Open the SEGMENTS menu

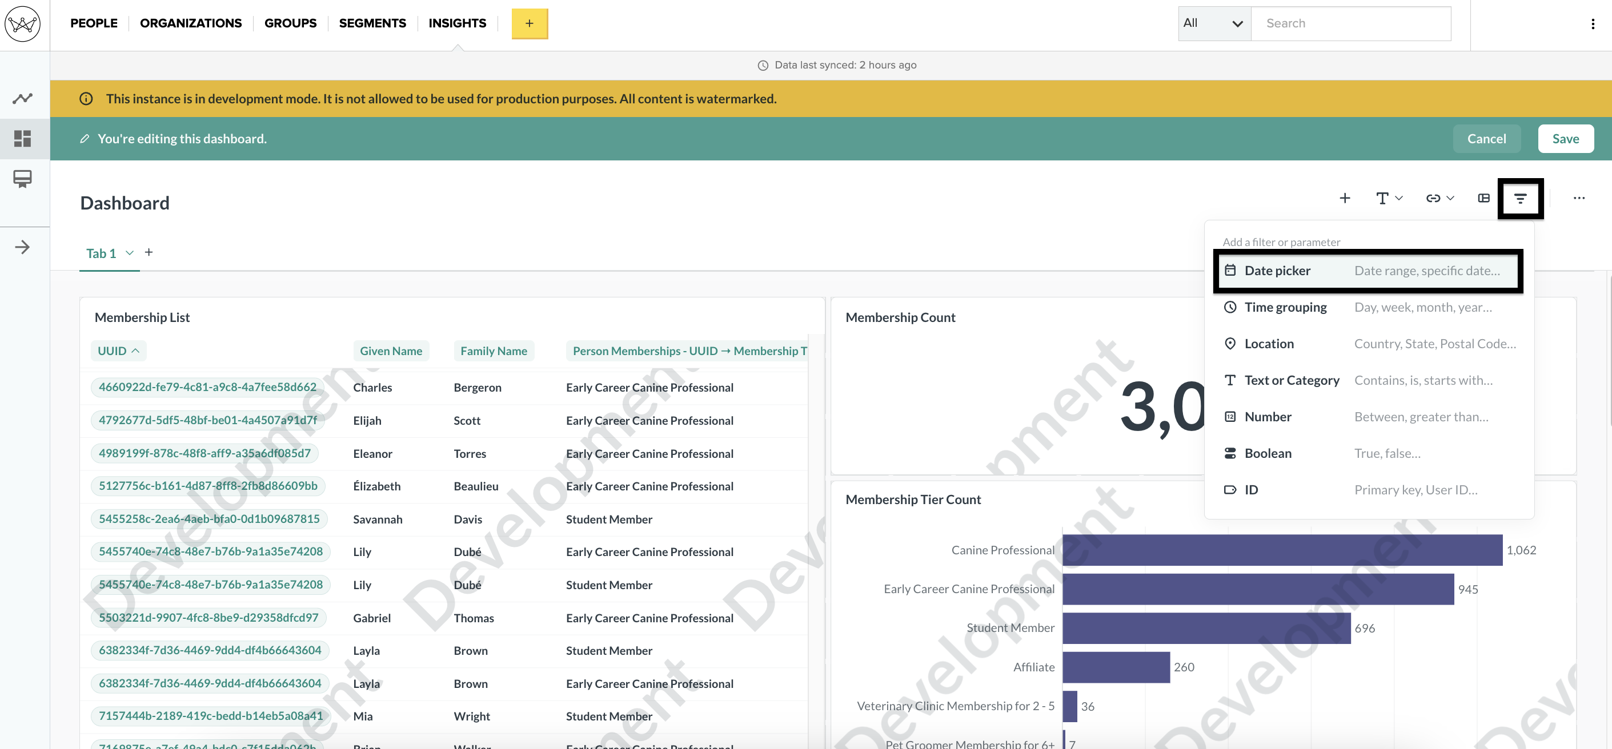click(372, 23)
